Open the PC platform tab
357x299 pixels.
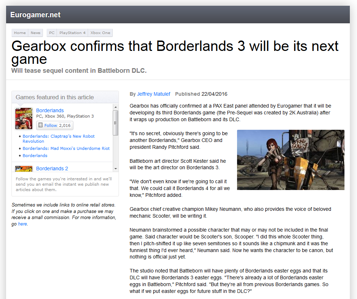coord(51,33)
